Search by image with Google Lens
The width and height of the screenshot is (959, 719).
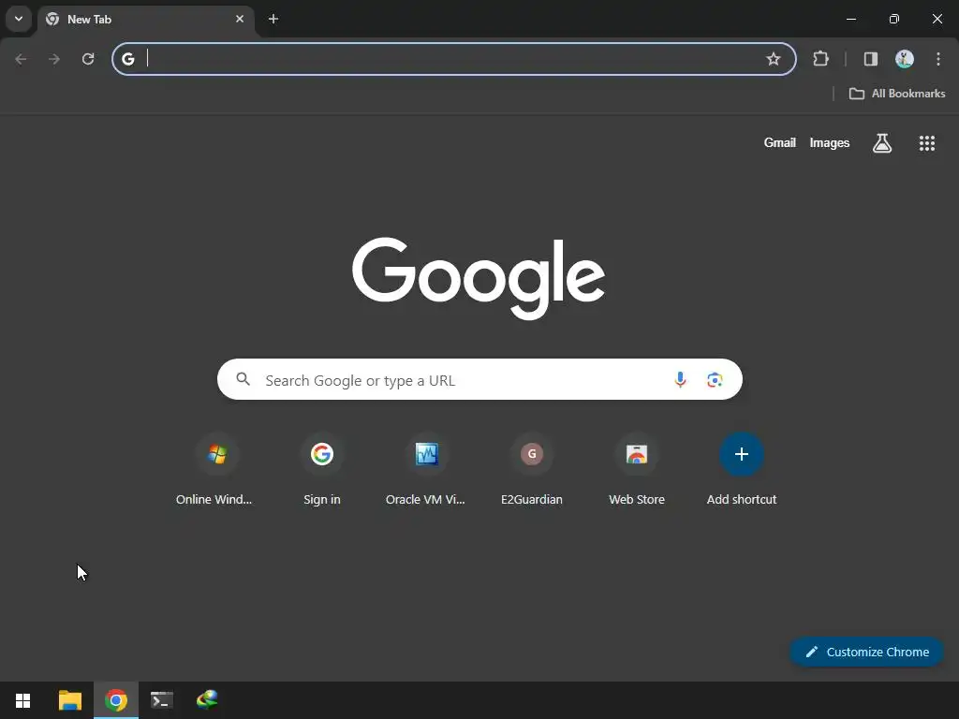point(715,380)
